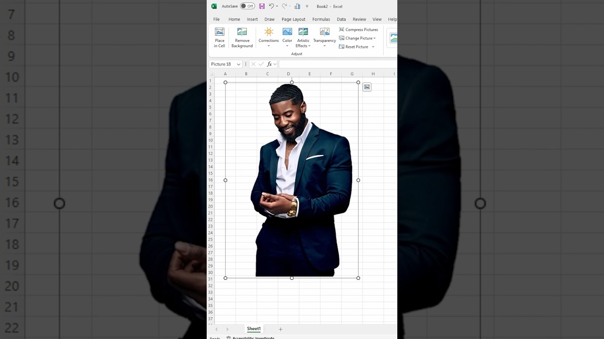Open the Draw ribbon tab
This screenshot has width=604, height=339.
(269, 19)
